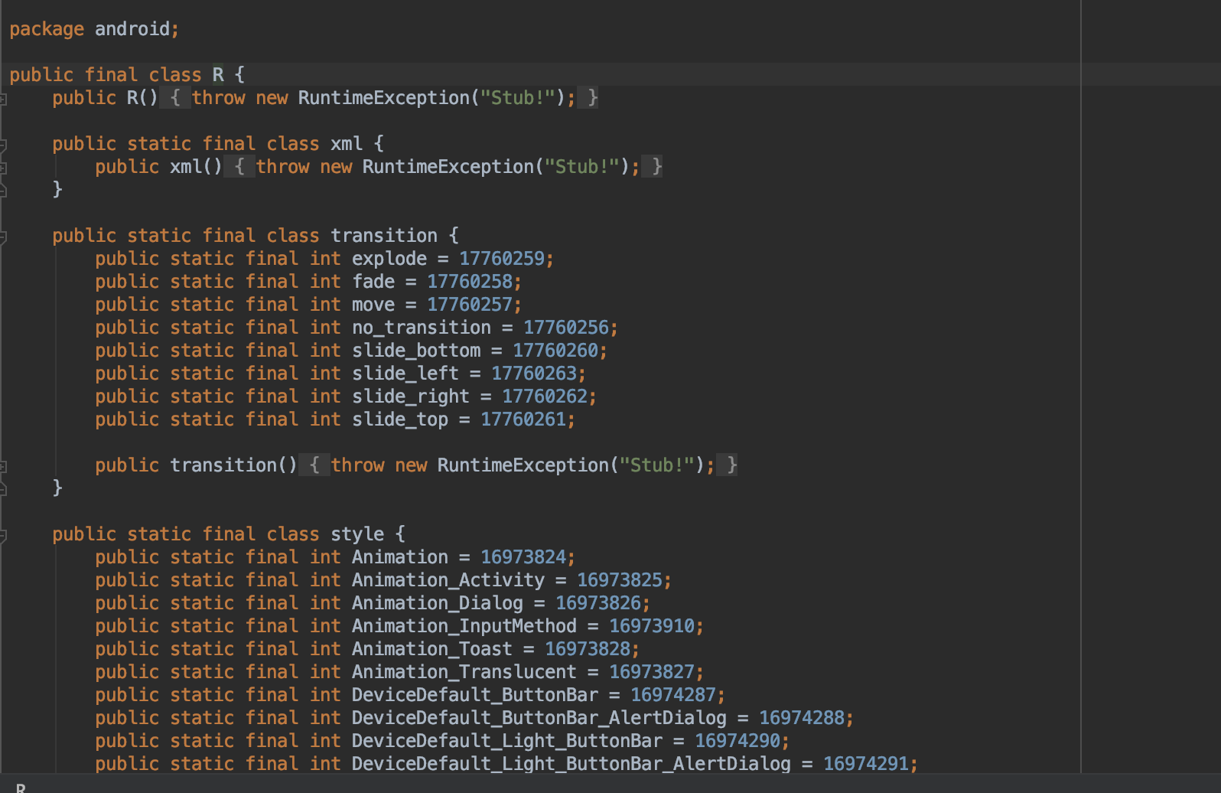The height and width of the screenshot is (793, 1221).
Task: Collapse the style class with its gutter marker
Action: pyautogui.click(x=3, y=535)
